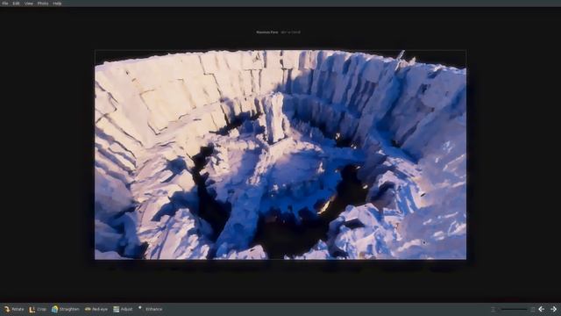Open the Photo menu

(x=43, y=4)
